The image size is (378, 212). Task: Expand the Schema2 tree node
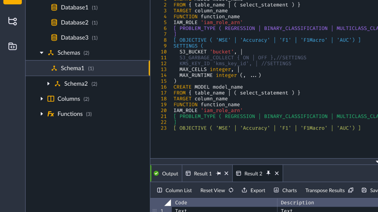coord(48,84)
